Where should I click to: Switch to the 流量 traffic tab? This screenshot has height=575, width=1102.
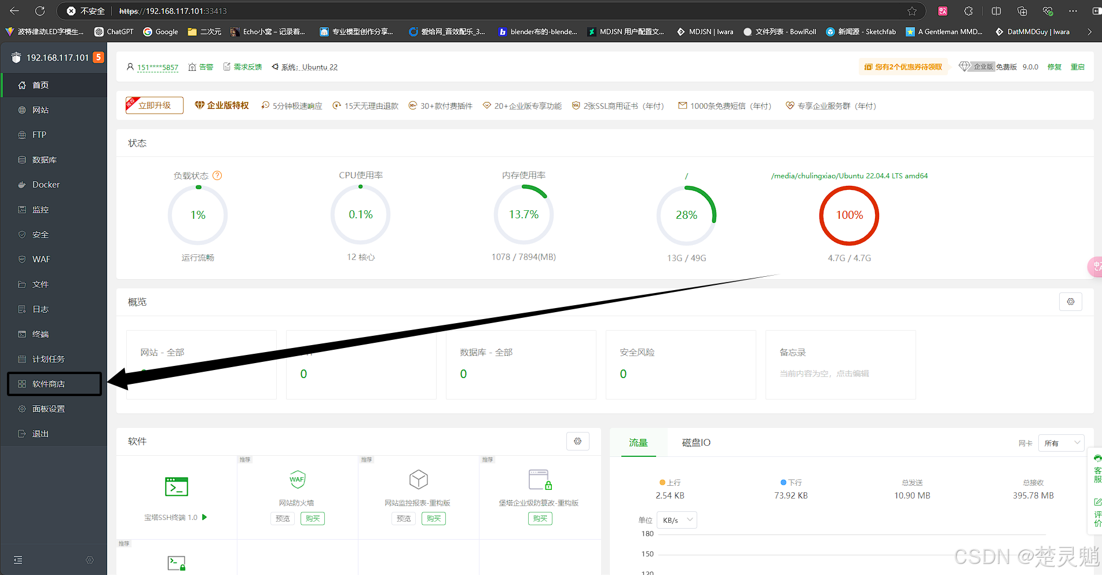tap(638, 442)
